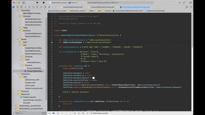The height and width of the screenshot is (115, 205).
Task: Add a new file with navigator plus button
Action: point(13,113)
